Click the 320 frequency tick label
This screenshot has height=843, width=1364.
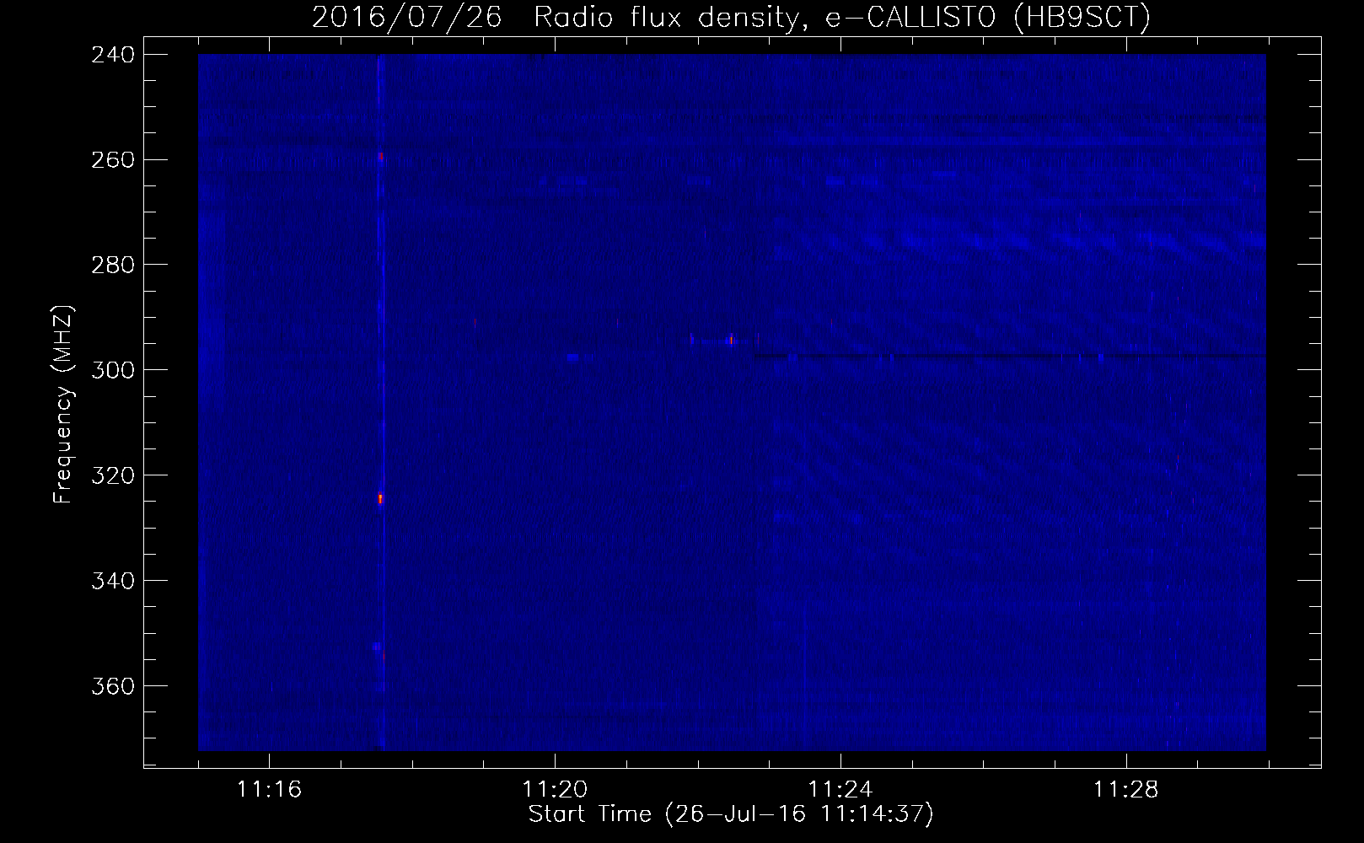pyautogui.click(x=111, y=475)
